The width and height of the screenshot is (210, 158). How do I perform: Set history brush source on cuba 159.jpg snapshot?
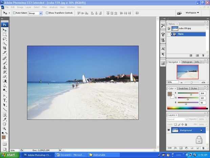pos(169,29)
